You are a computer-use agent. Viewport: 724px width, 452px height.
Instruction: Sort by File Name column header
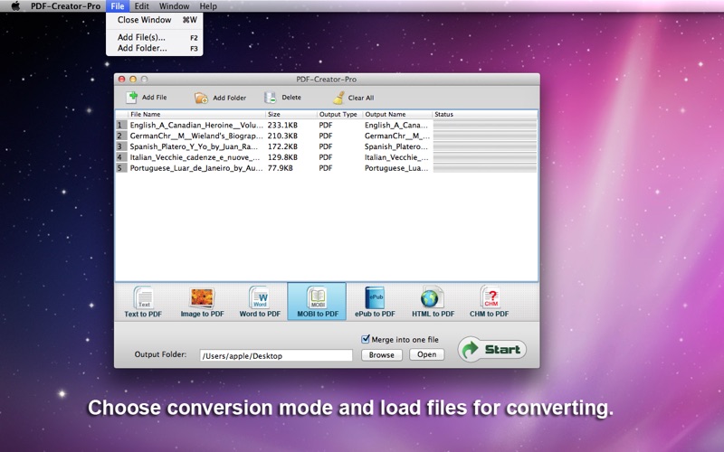tap(196, 114)
